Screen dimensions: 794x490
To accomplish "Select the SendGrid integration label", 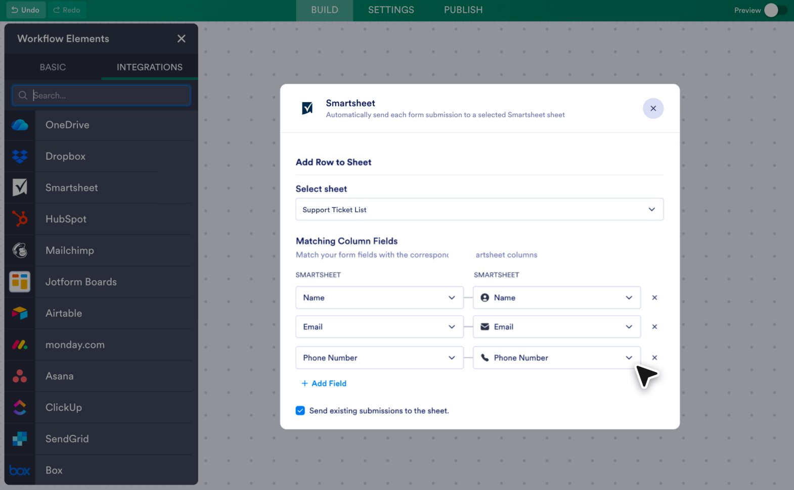I will point(67,439).
